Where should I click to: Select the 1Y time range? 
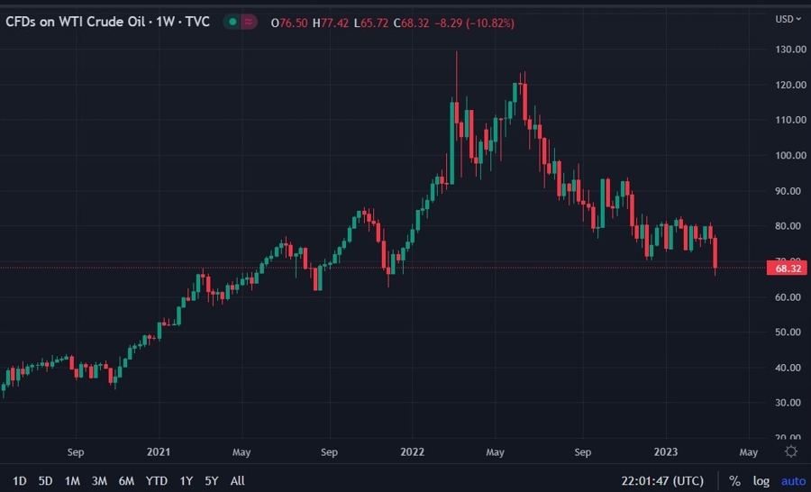[x=187, y=481]
